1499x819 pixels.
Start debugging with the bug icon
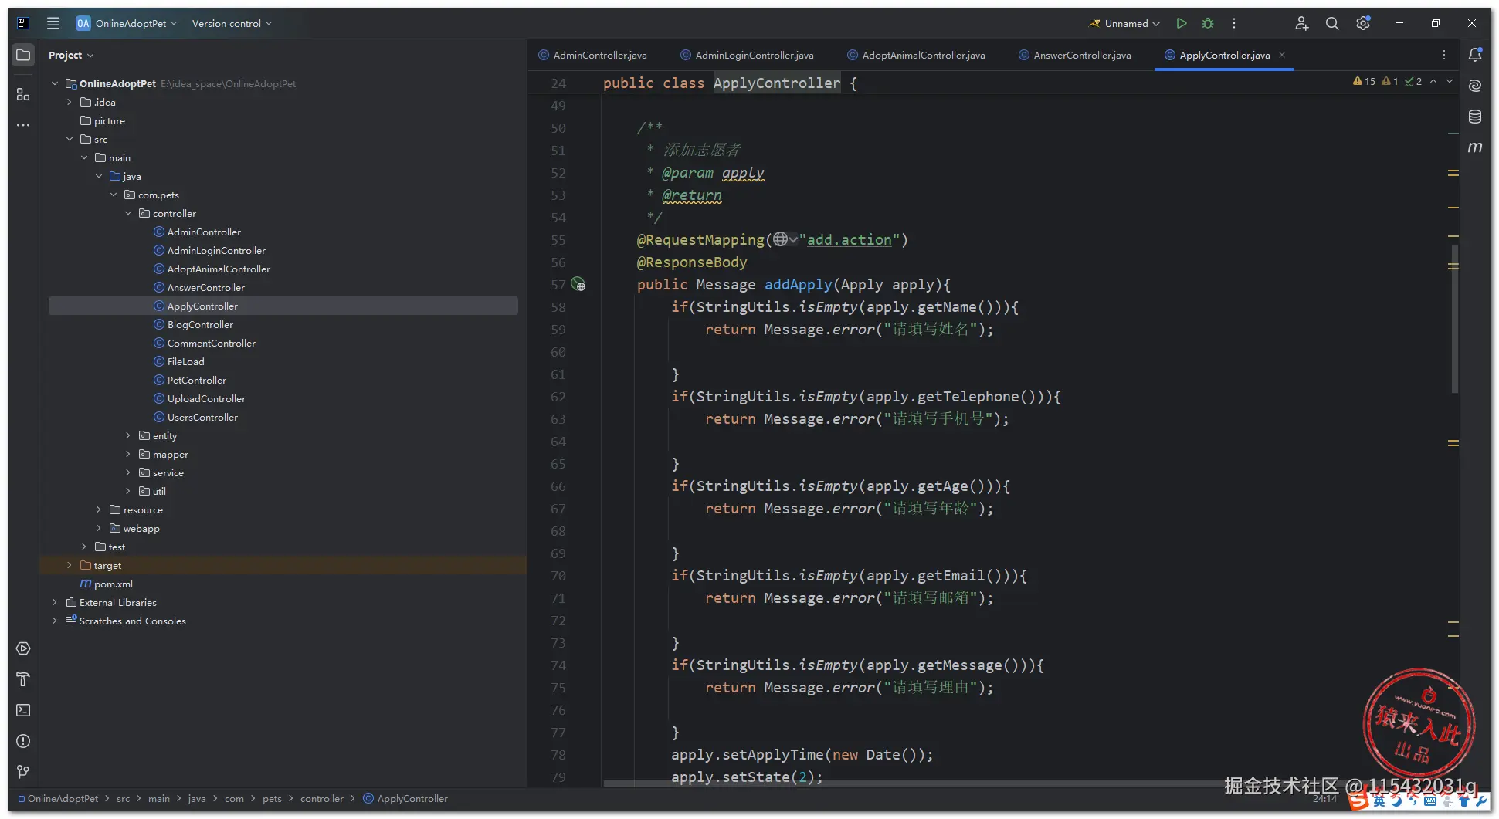click(1208, 23)
